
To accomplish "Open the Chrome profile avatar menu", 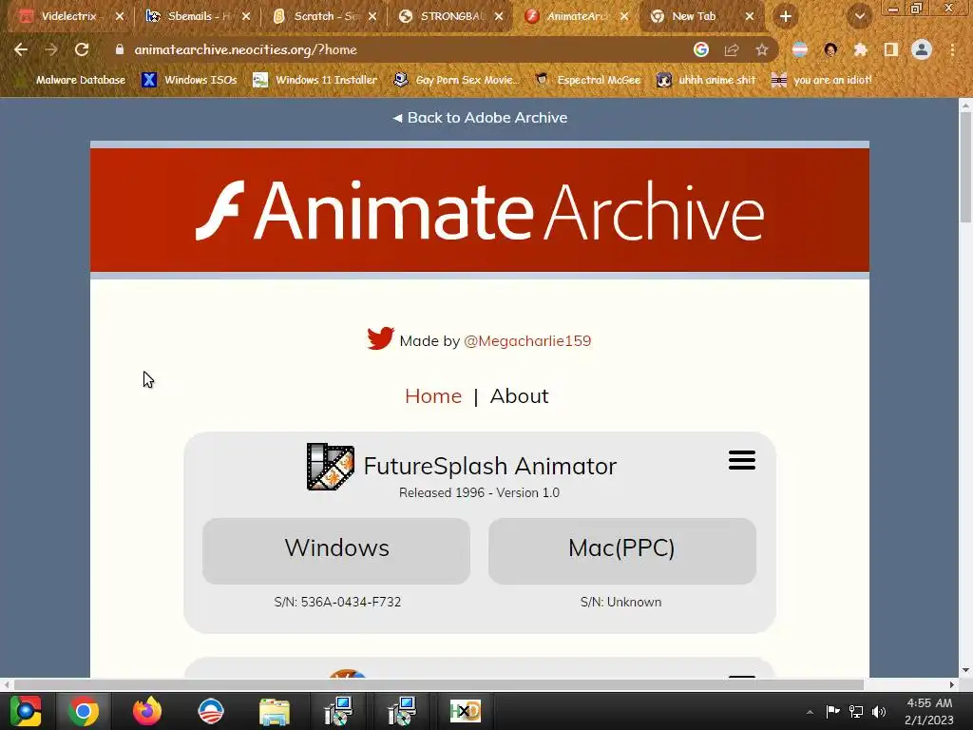I will point(922,49).
